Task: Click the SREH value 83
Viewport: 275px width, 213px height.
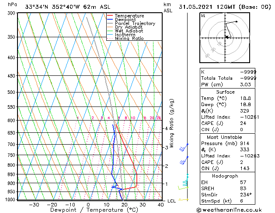Action: pyautogui.click(x=243, y=188)
